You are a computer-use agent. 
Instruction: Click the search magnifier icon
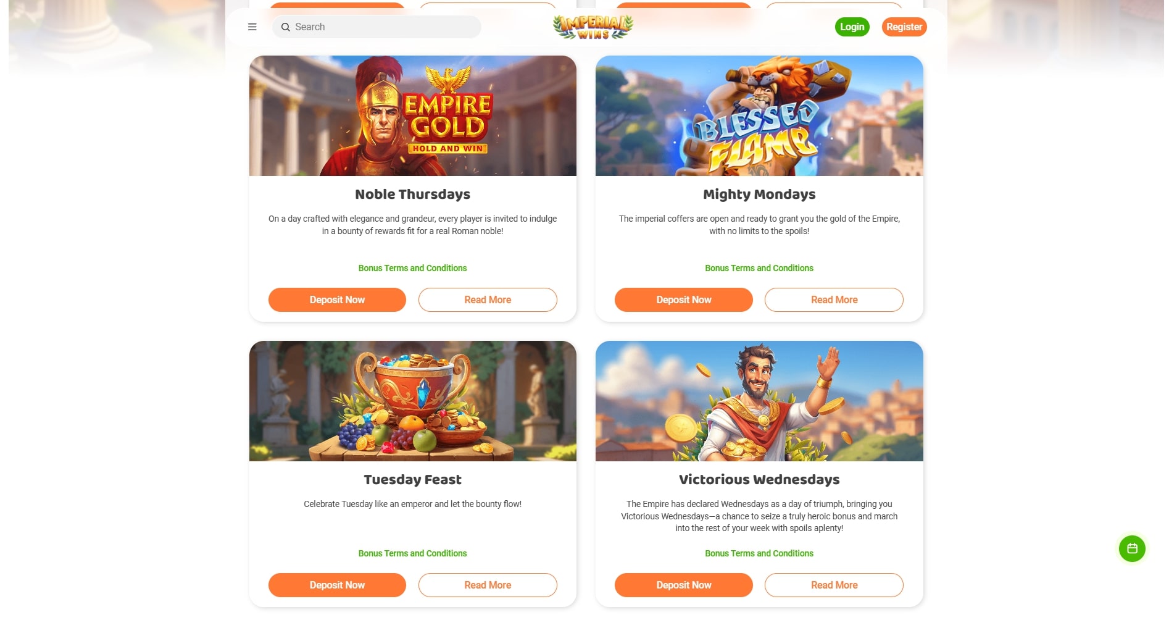point(285,27)
